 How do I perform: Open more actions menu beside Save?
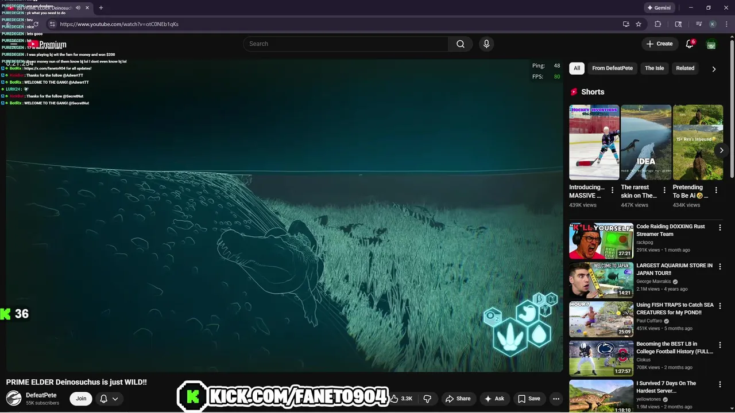coord(556,399)
